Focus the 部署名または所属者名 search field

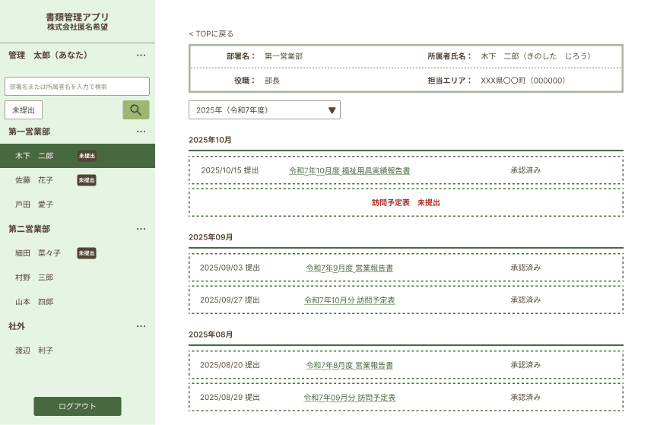pos(77,86)
